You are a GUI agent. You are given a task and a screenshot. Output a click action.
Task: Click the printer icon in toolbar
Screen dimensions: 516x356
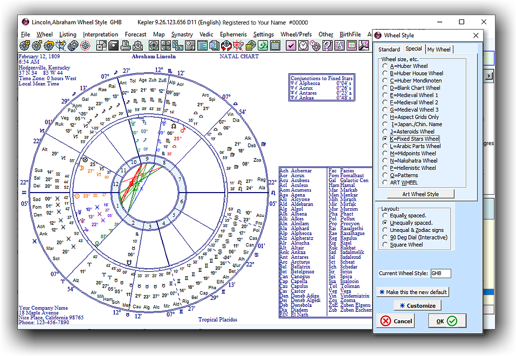tap(125, 45)
